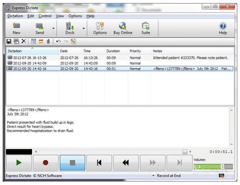Rewind the dictation
This screenshot has width=240, height=185.
126,163
